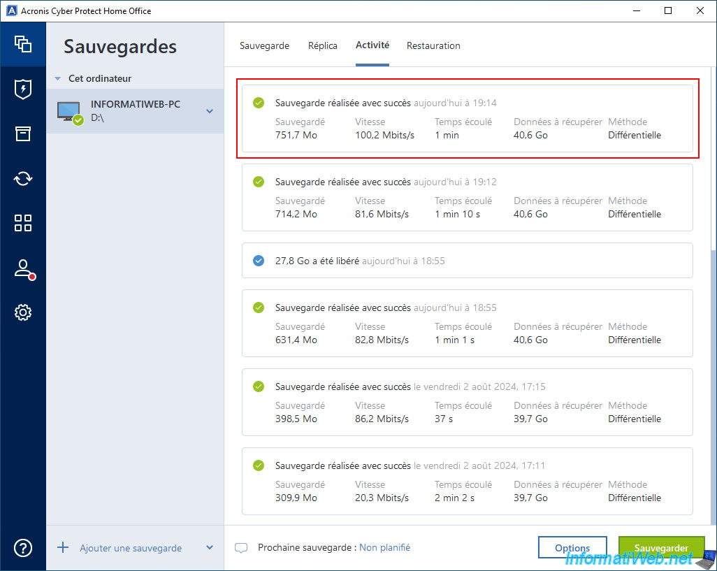Click success check icon of 18:55 backup
Viewport: 717px width, 571px height.
259,308
